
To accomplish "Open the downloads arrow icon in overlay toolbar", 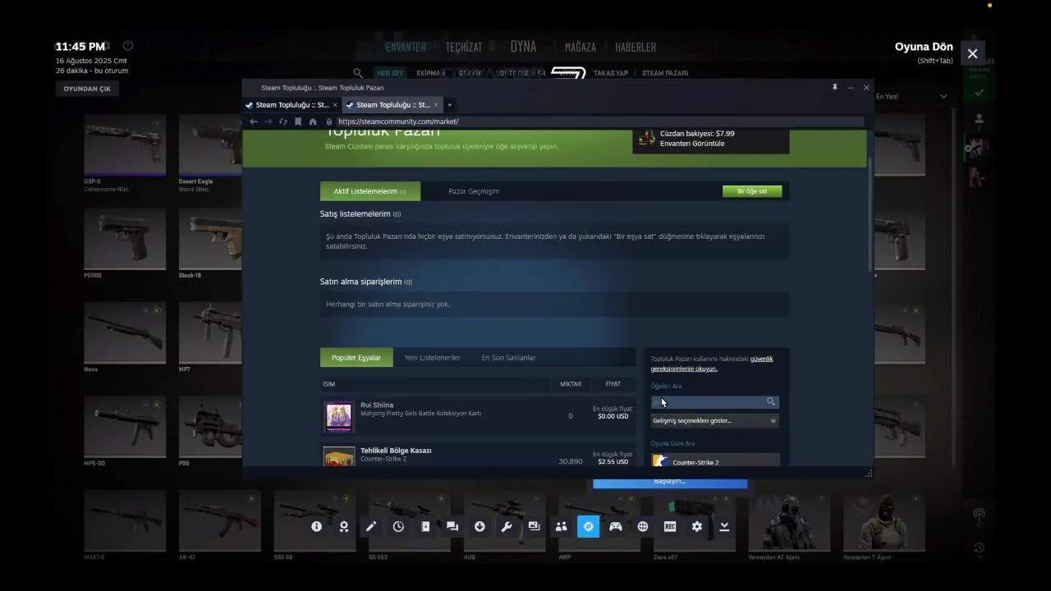I will [x=480, y=526].
